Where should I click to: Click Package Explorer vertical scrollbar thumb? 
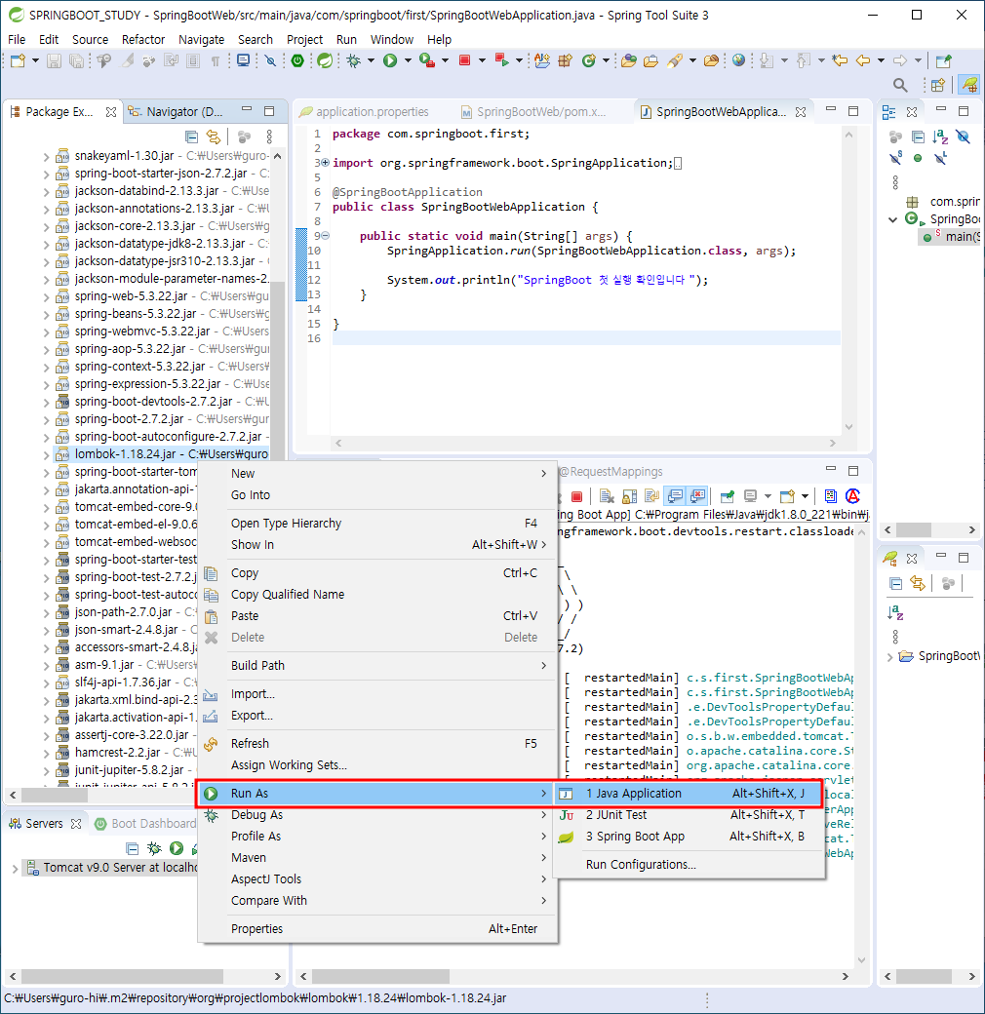coord(277,370)
